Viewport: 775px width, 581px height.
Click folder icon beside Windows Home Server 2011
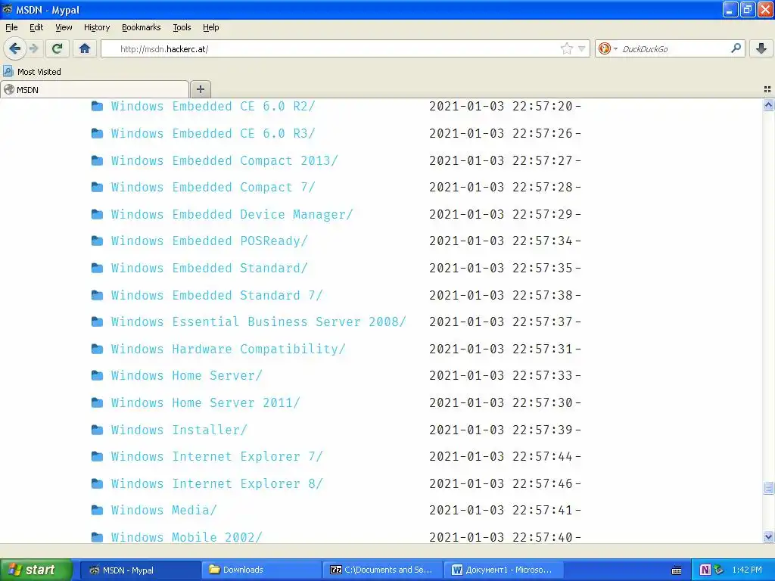tap(98, 402)
